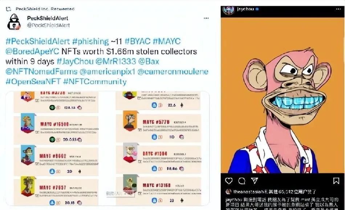
Task: Click the MAYC #5778 ape thumbnail
Action: [130, 121]
